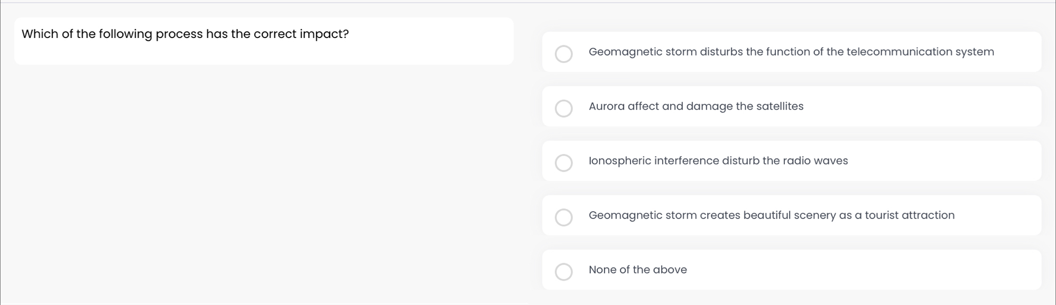Click the question text 'Which of the following process'
This screenshot has width=1056, height=305.
point(185,34)
